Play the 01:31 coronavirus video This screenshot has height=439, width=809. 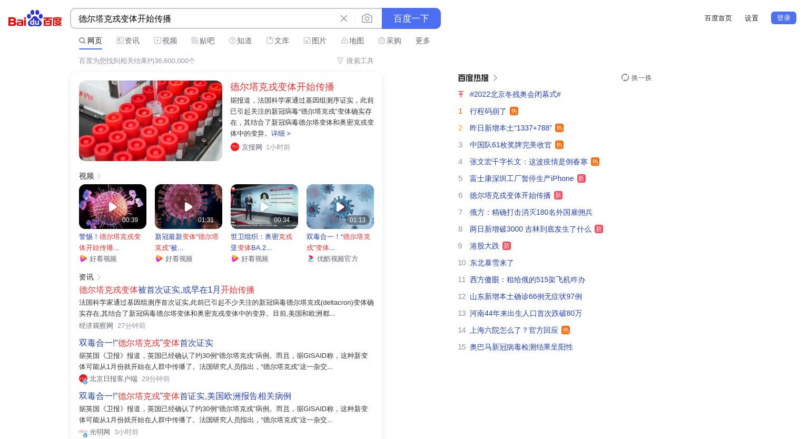[189, 206]
